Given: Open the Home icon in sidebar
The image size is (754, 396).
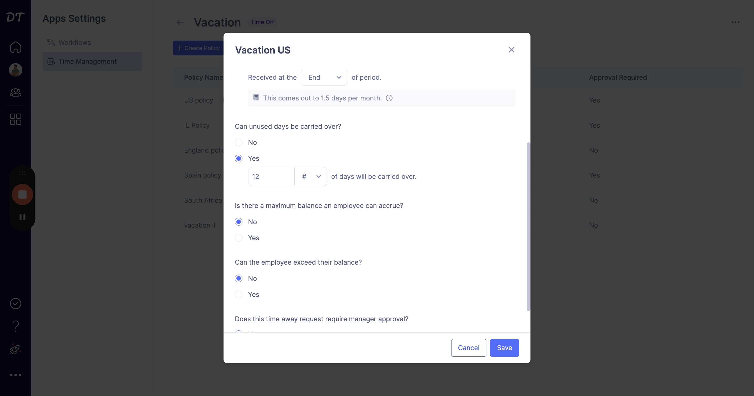Looking at the screenshot, I should [x=15, y=47].
